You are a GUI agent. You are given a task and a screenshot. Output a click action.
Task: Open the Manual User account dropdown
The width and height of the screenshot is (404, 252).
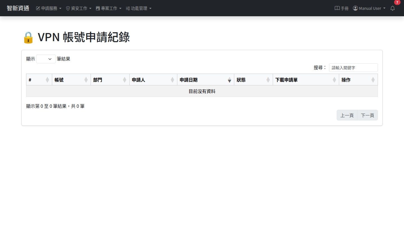click(369, 8)
